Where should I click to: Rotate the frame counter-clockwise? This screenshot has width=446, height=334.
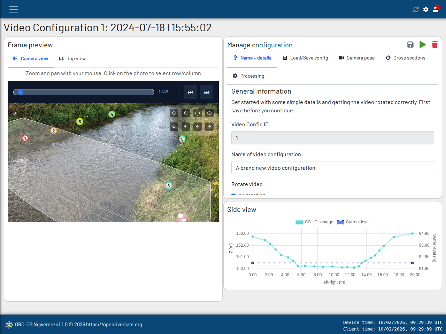174,113
